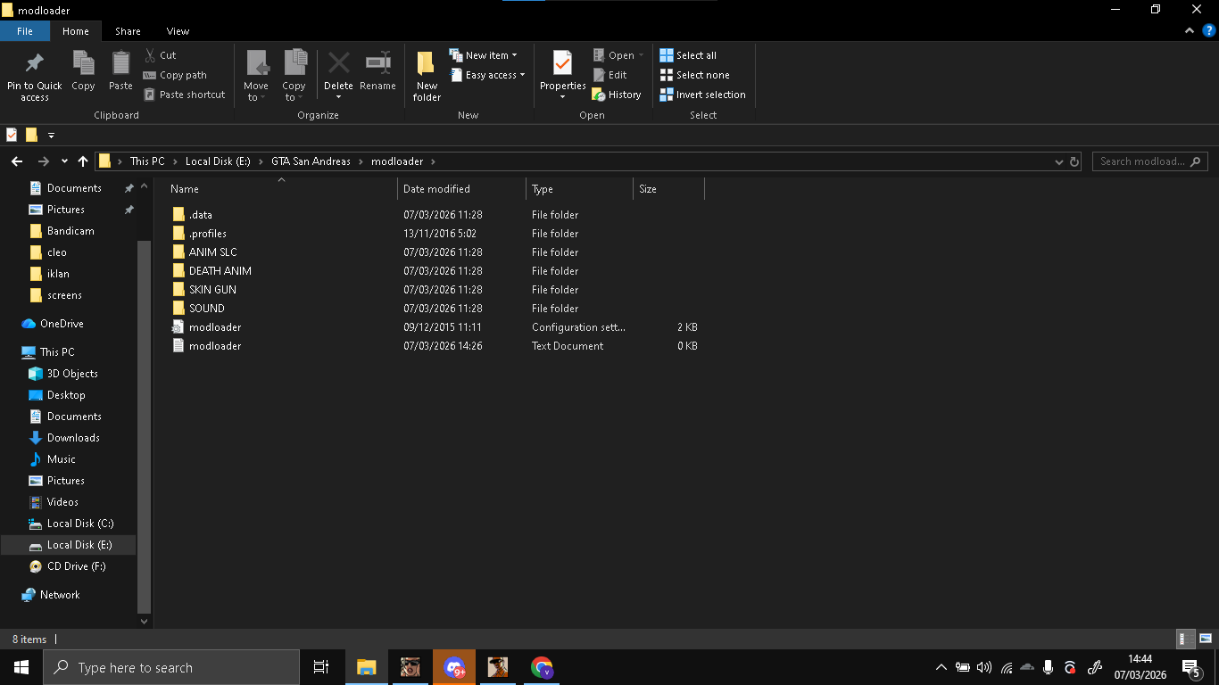Sort by the Name column header
Screen dimensions: 1219x685
[185, 189]
